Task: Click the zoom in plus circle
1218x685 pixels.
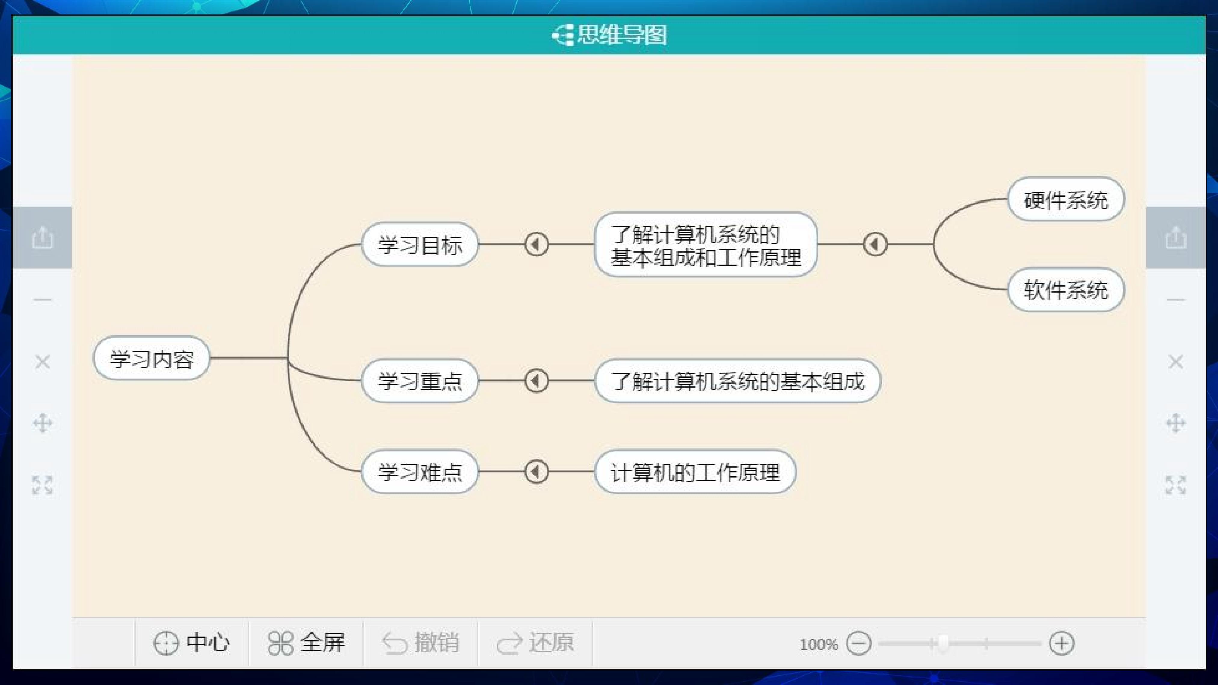Action: click(1062, 644)
